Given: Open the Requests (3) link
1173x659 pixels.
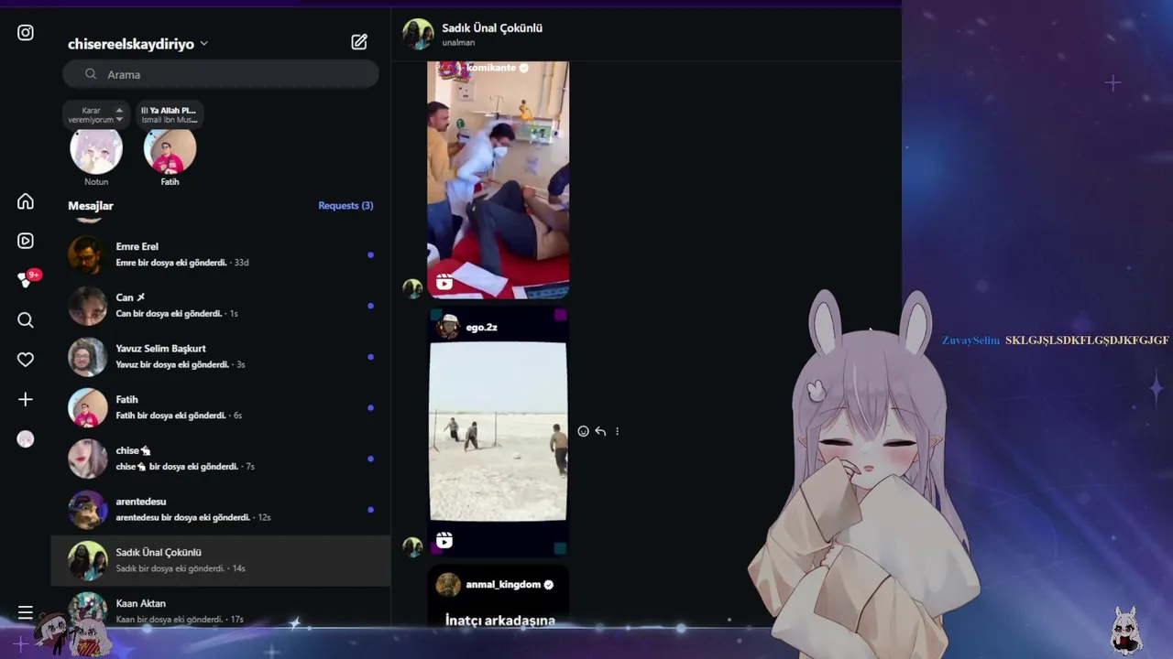Looking at the screenshot, I should [345, 205].
